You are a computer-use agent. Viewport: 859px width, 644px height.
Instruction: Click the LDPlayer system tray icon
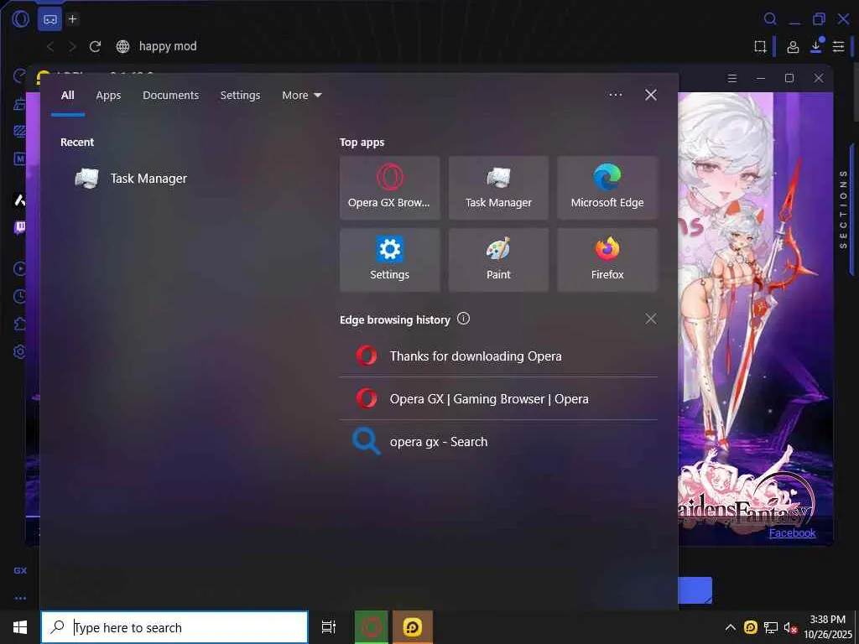(751, 627)
